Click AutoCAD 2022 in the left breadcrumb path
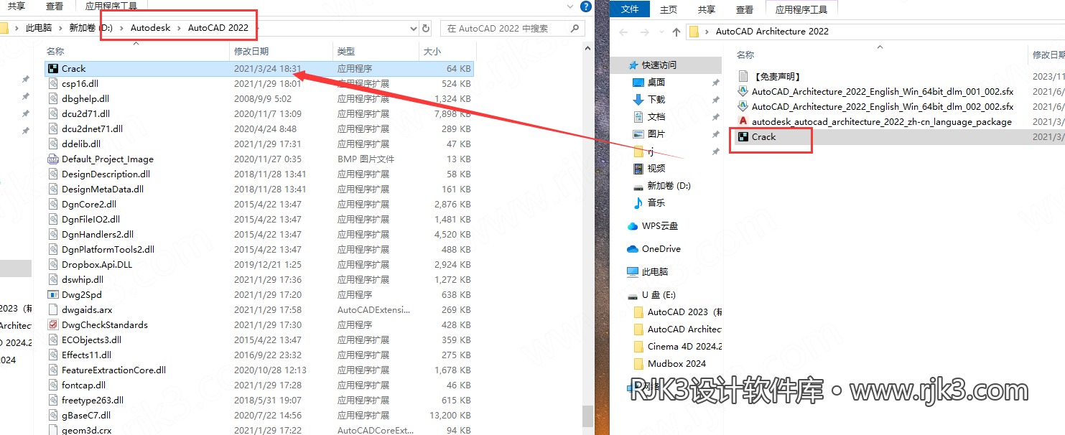The width and height of the screenshot is (1065, 435). coord(218,29)
